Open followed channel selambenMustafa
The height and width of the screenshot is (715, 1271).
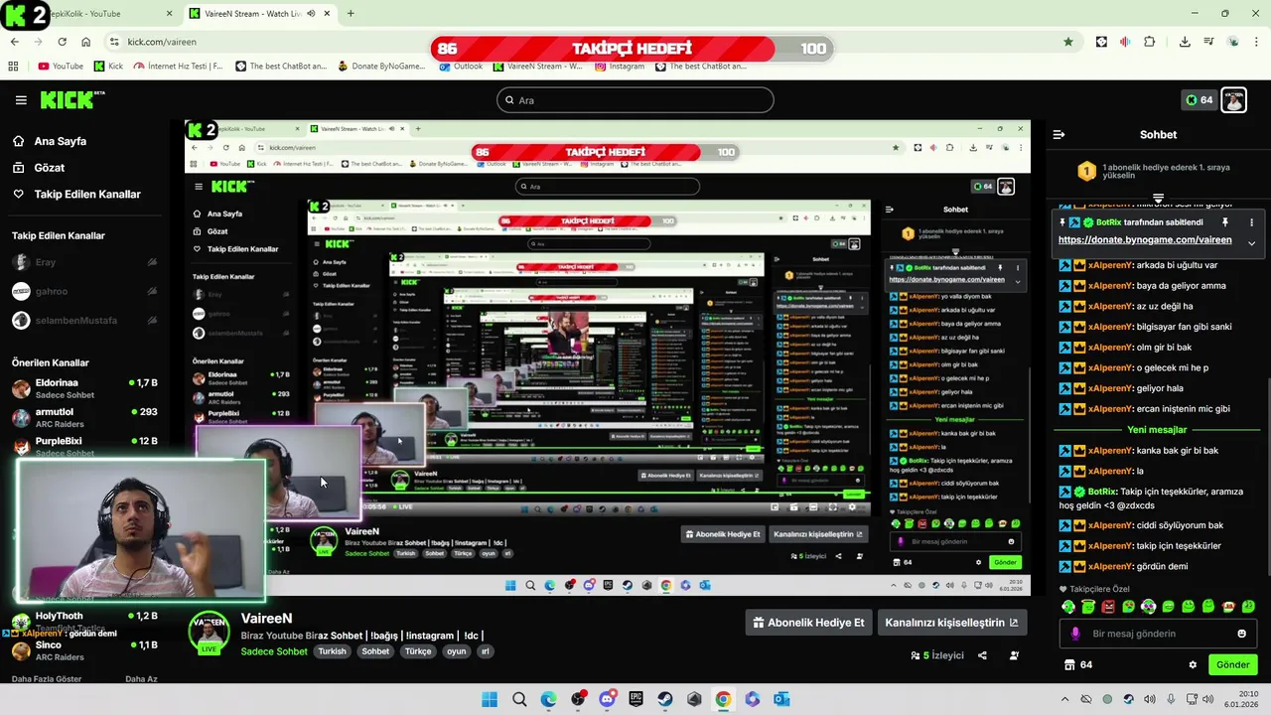click(83, 321)
